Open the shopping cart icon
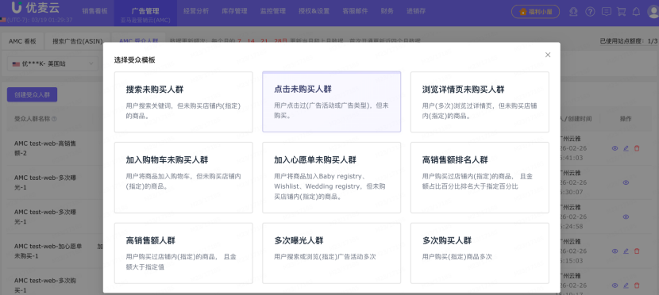659x295 pixels. click(621, 11)
